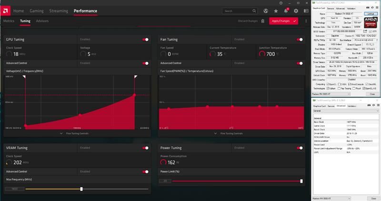
Task: Click Close in the upper GPU-Z window
Action: [372, 94]
